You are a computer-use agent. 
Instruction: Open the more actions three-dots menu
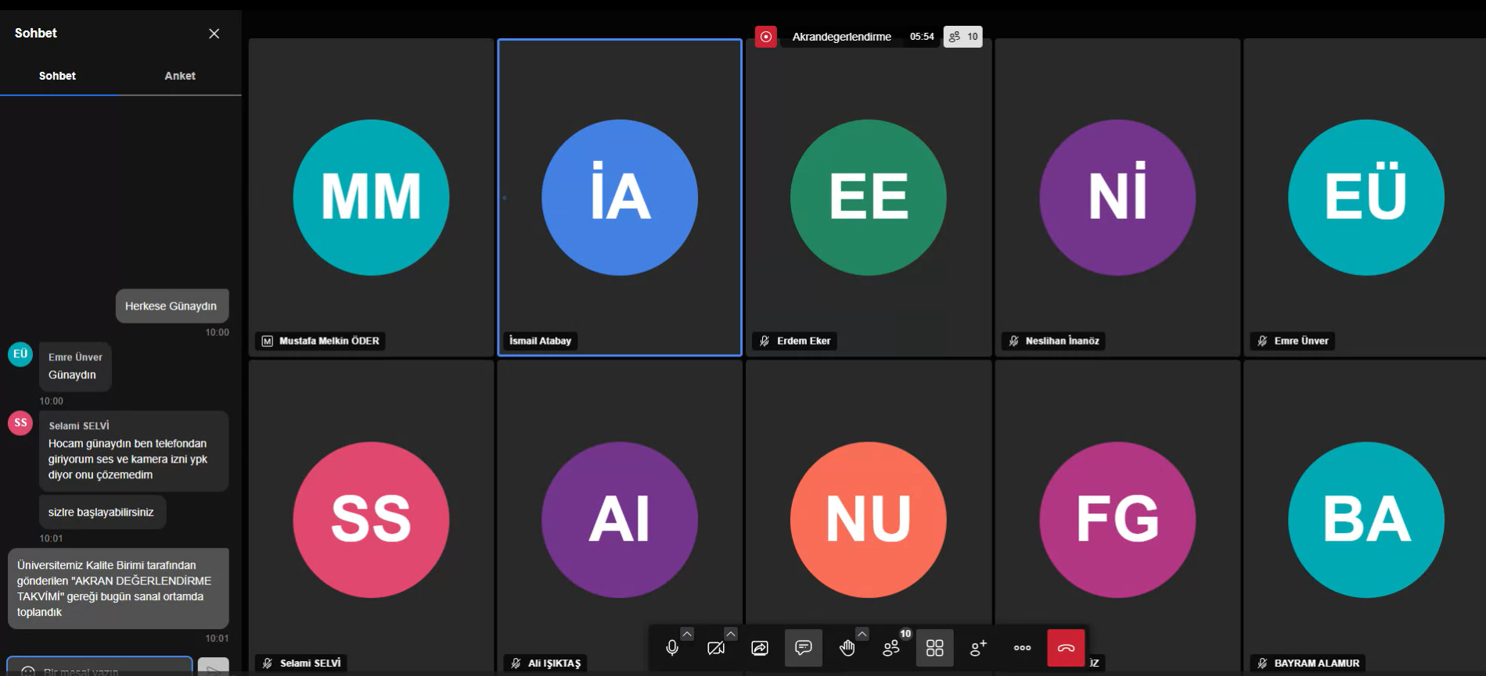pos(1022,648)
